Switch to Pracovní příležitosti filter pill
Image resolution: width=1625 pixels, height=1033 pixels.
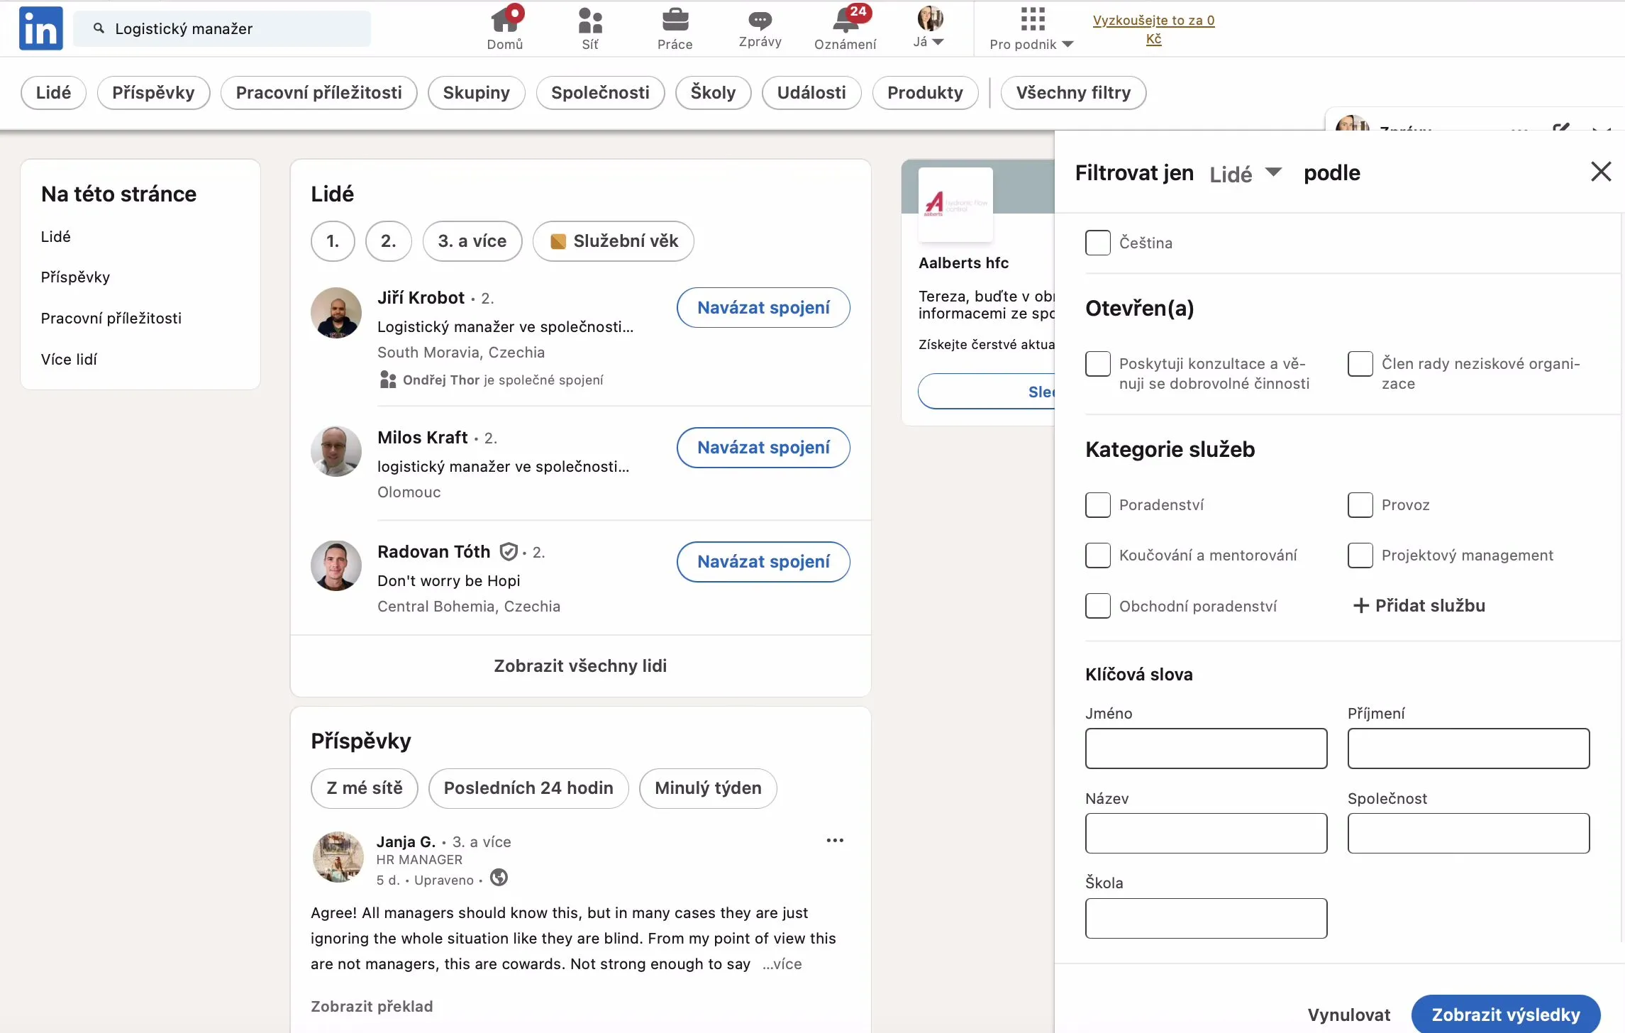pyautogui.click(x=318, y=93)
